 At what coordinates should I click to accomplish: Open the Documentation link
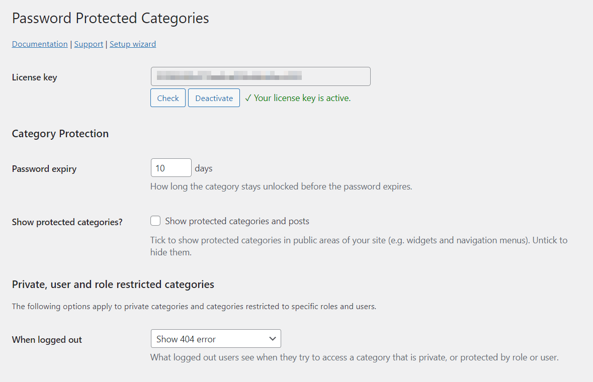[39, 44]
